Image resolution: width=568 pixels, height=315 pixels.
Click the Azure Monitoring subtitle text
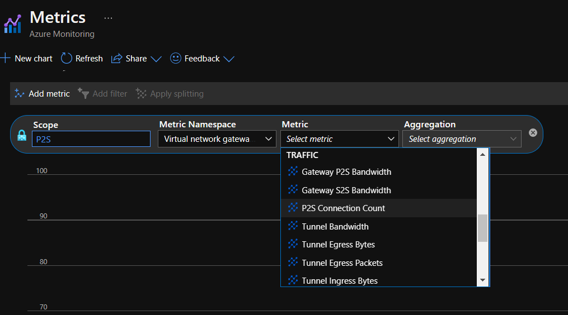[62, 34]
